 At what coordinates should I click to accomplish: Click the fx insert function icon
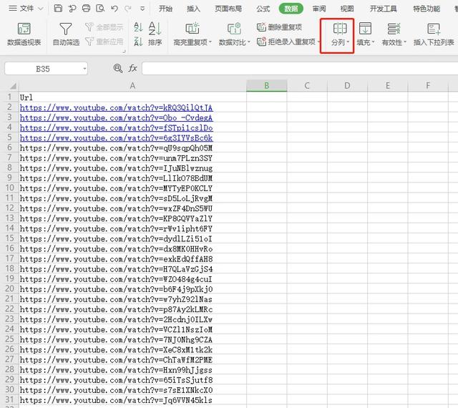pyautogui.click(x=132, y=69)
